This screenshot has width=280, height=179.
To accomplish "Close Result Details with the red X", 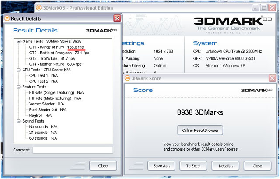I will tap(117, 18).
